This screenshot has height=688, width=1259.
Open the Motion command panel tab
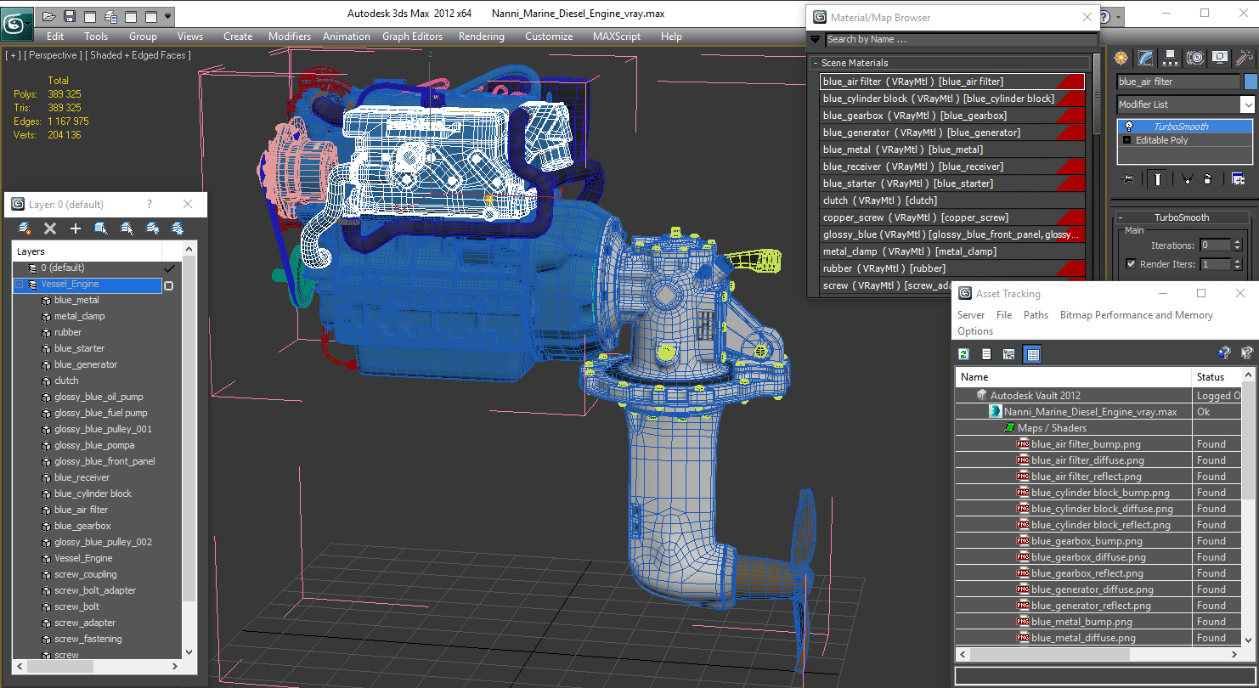[1195, 58]
